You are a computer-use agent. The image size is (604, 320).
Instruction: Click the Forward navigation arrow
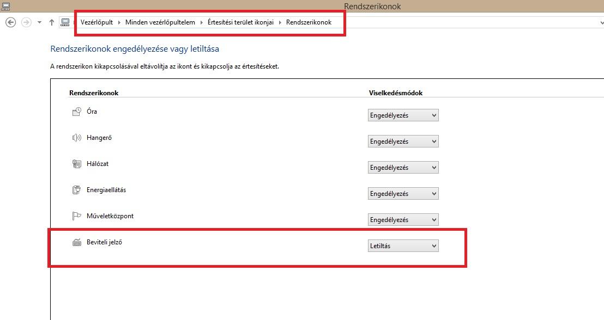coord(26,22)
